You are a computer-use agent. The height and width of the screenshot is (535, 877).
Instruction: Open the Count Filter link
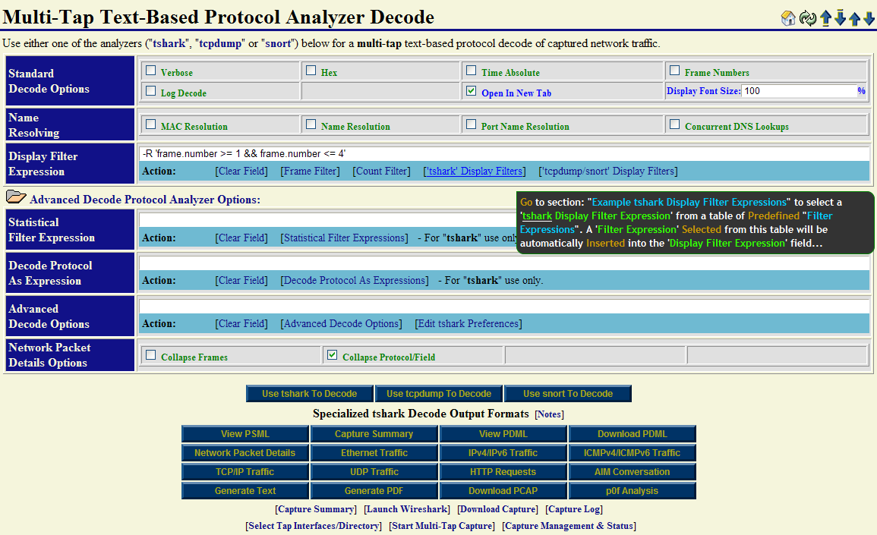pyautogui.click(x=381, y=171)
